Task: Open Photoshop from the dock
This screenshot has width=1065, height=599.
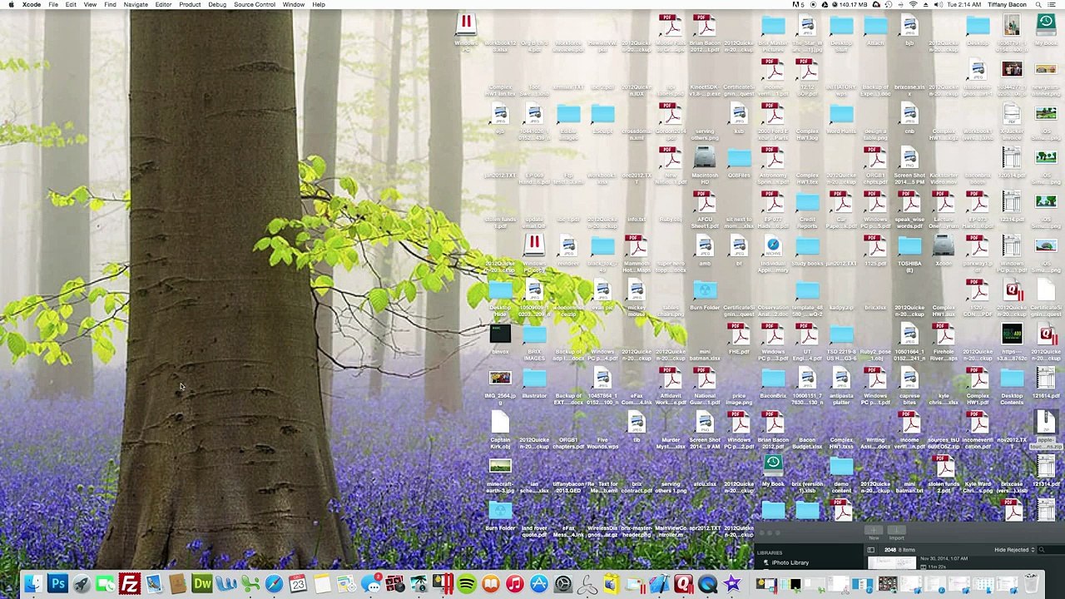Action: (x=57, y=584)
